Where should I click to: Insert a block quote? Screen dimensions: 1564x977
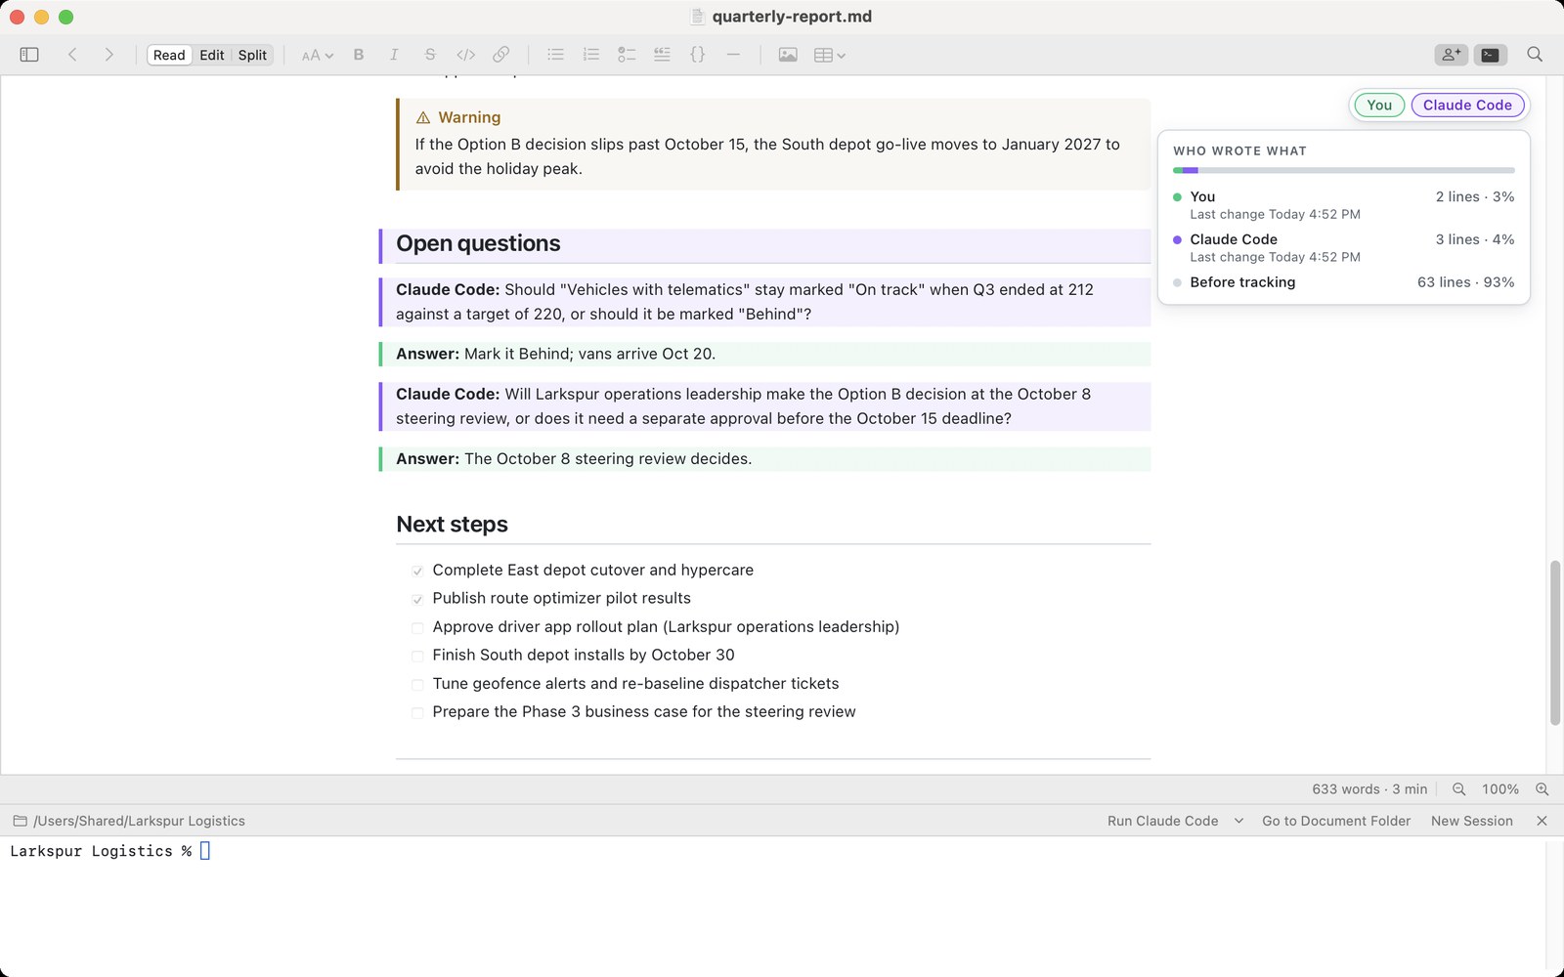click(662, 55)
